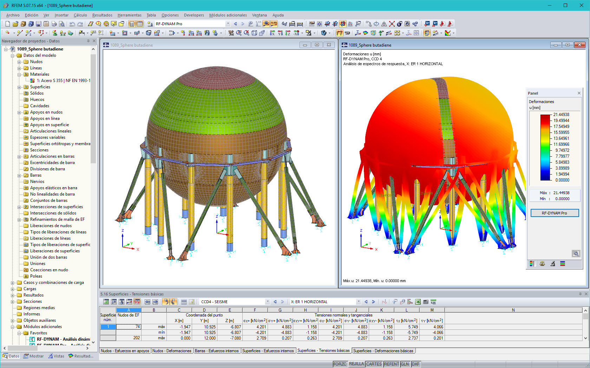
Task: Export the results table to Excel
Action: click(418, 302)
